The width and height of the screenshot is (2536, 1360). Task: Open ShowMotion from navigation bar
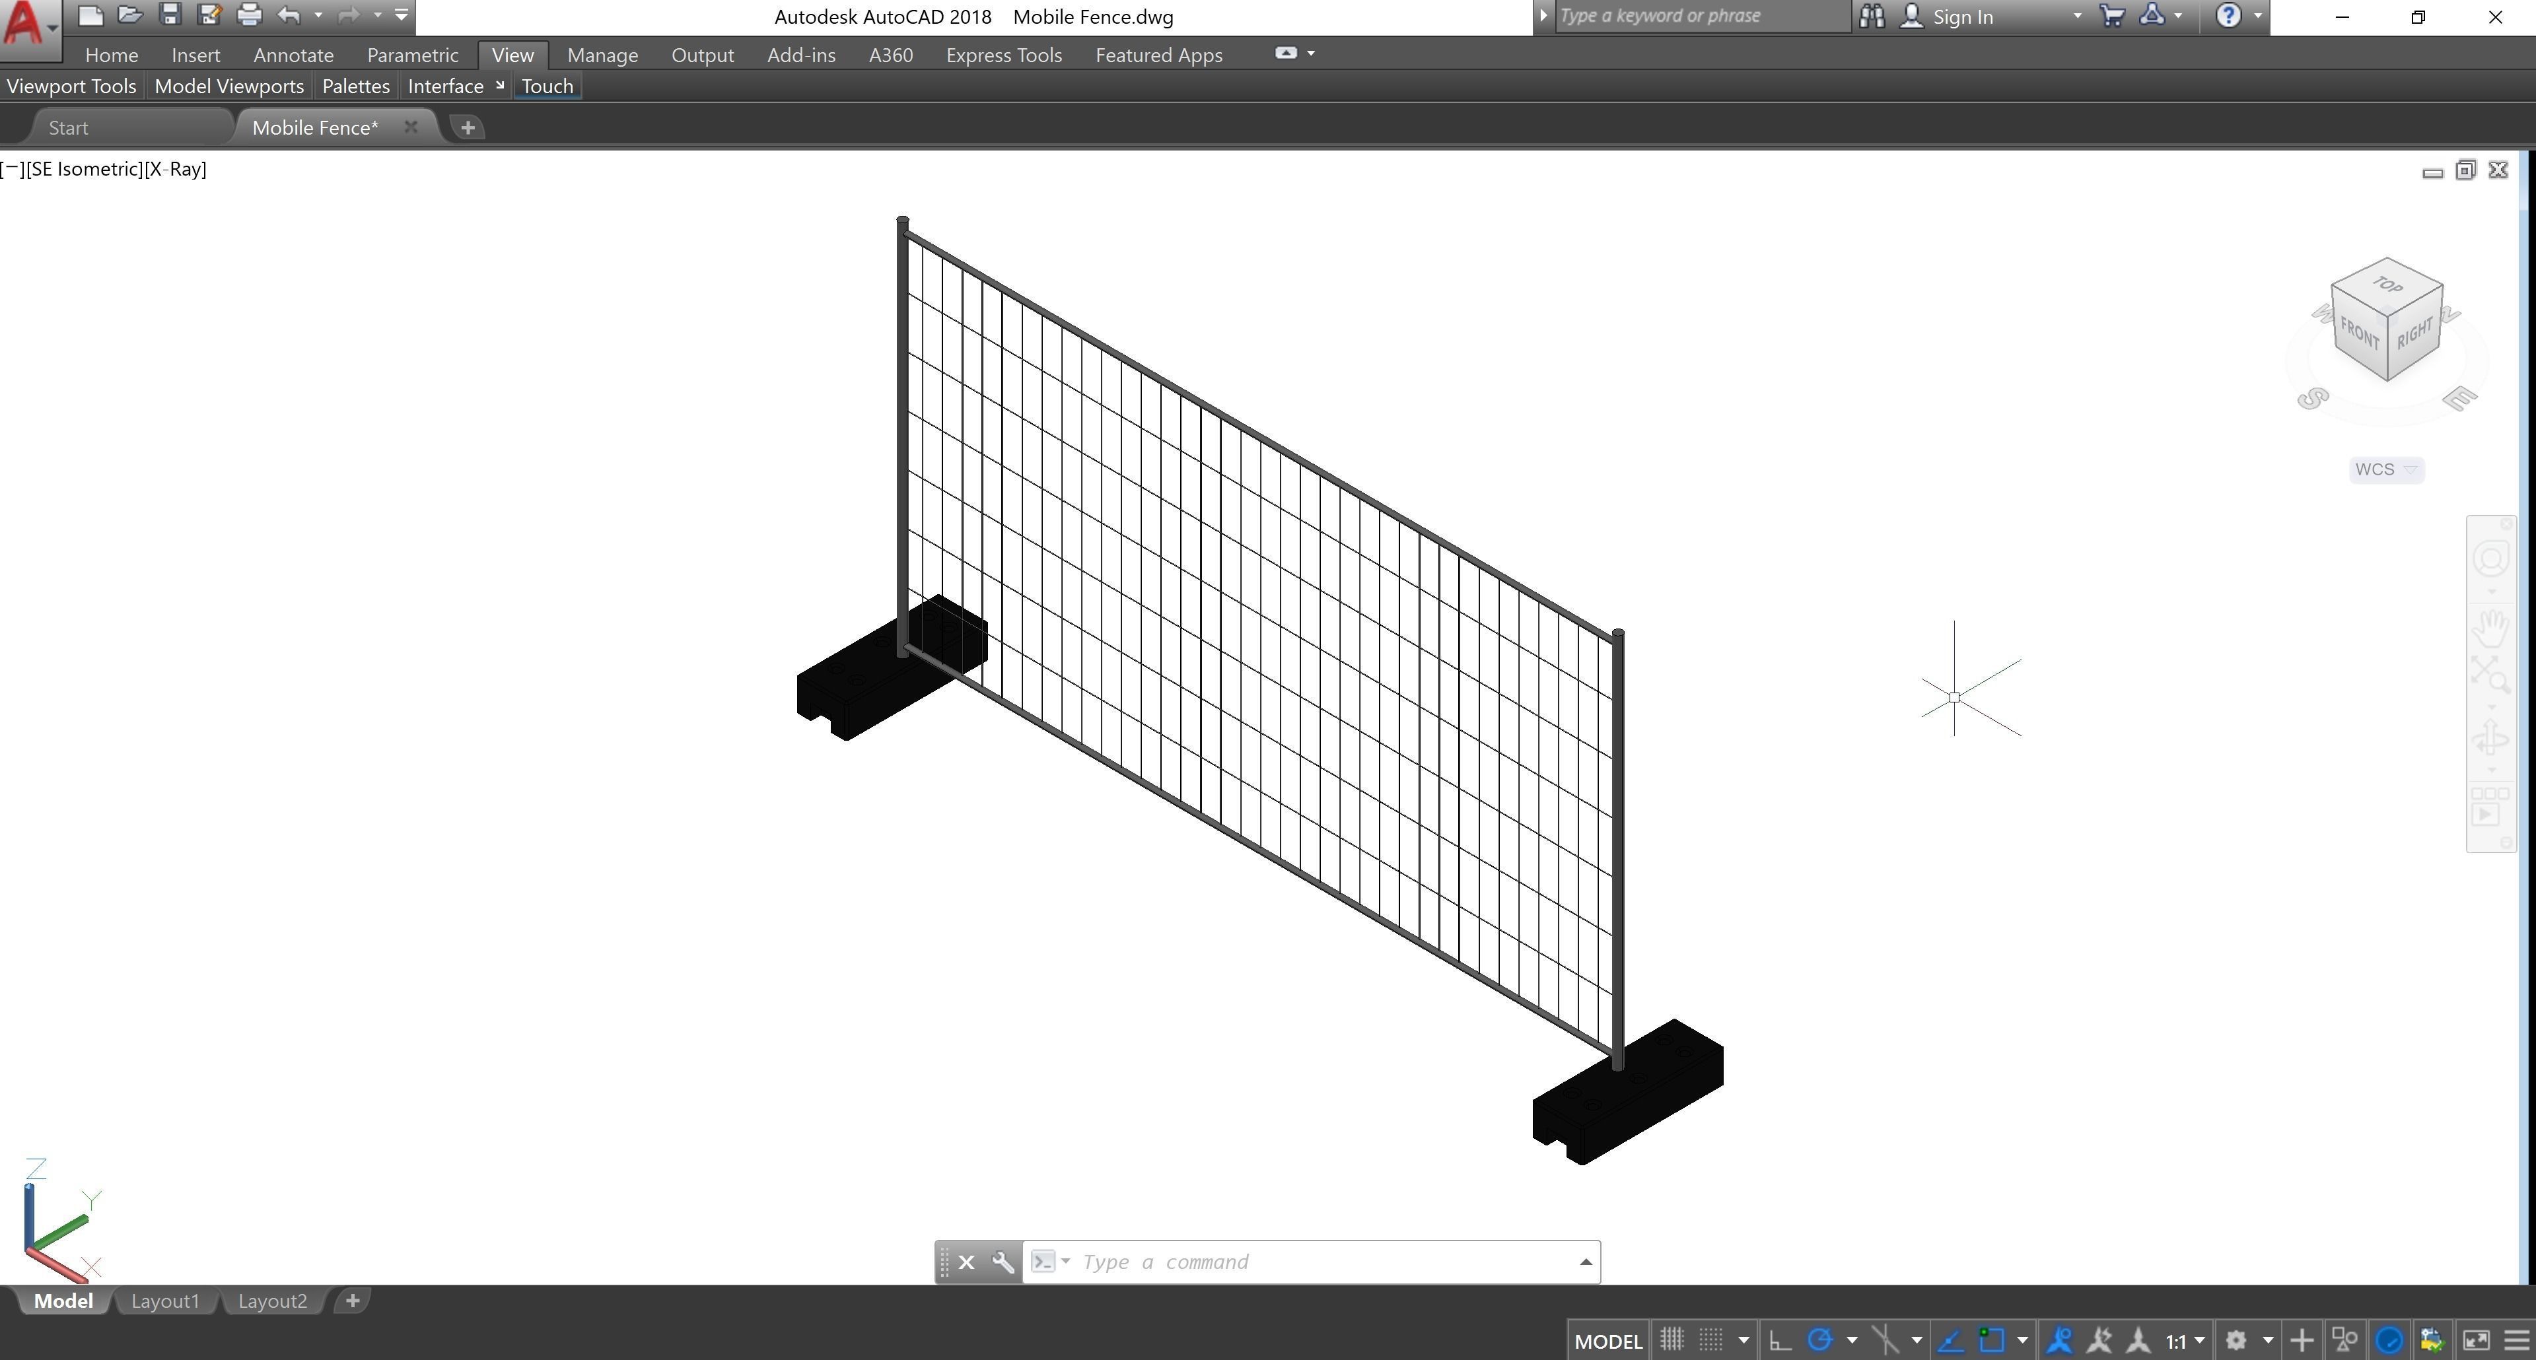click(2490, 807)
